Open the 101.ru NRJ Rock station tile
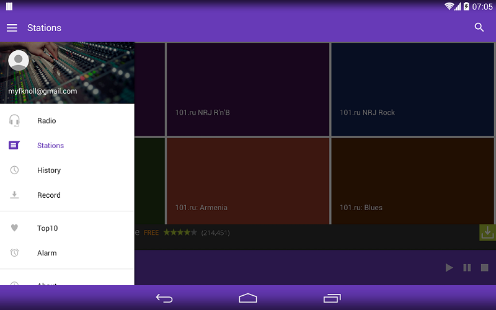The height and width of the screenshot is (310, 496). click(412, 89)
